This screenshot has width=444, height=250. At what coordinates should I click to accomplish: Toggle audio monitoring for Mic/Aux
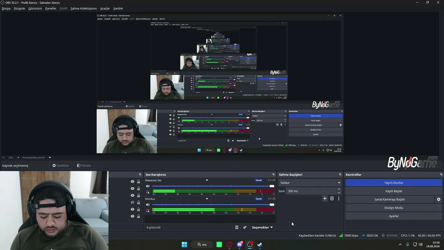(148, 210)
